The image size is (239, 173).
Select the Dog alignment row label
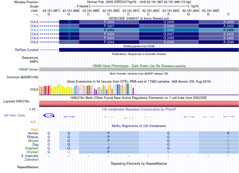pyautogui.click(x=35, y=145)
